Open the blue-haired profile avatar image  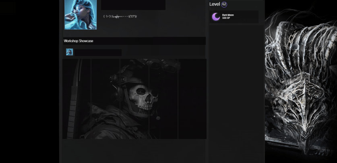click(81, 14)
